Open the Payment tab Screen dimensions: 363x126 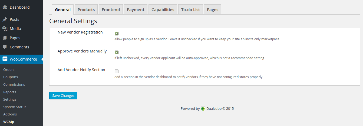click(136, 10)
